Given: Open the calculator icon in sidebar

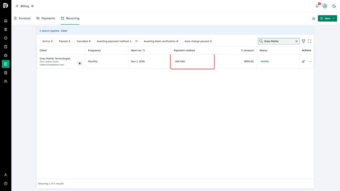Looking at the screenshot, I should point(6,47).
